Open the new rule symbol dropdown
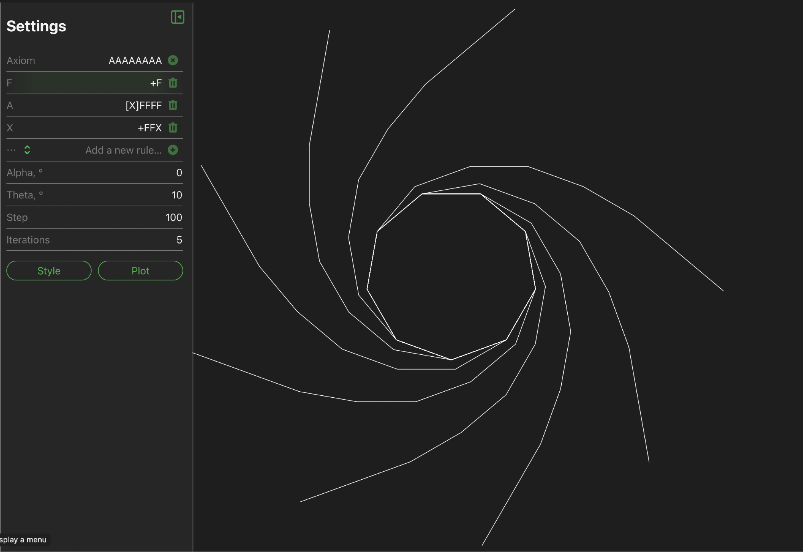The image size is (803, 552). pyautogui.click(x=12, y=150)
